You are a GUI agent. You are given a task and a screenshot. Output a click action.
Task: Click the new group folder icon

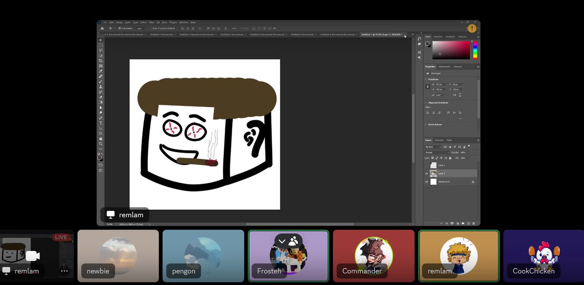(x=463, y=223)
